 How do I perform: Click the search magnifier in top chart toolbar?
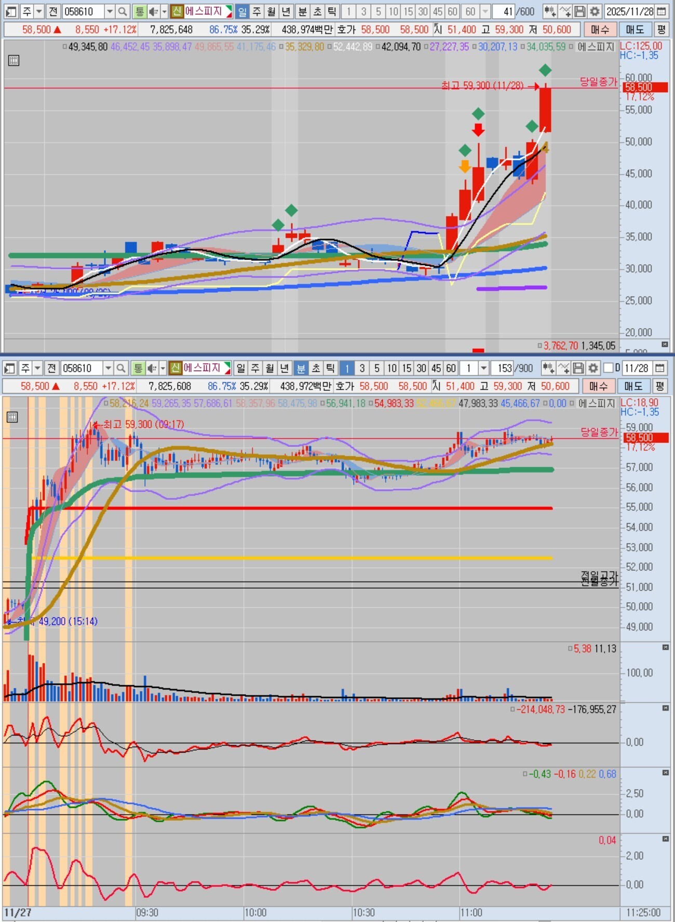tap(122, 11)
